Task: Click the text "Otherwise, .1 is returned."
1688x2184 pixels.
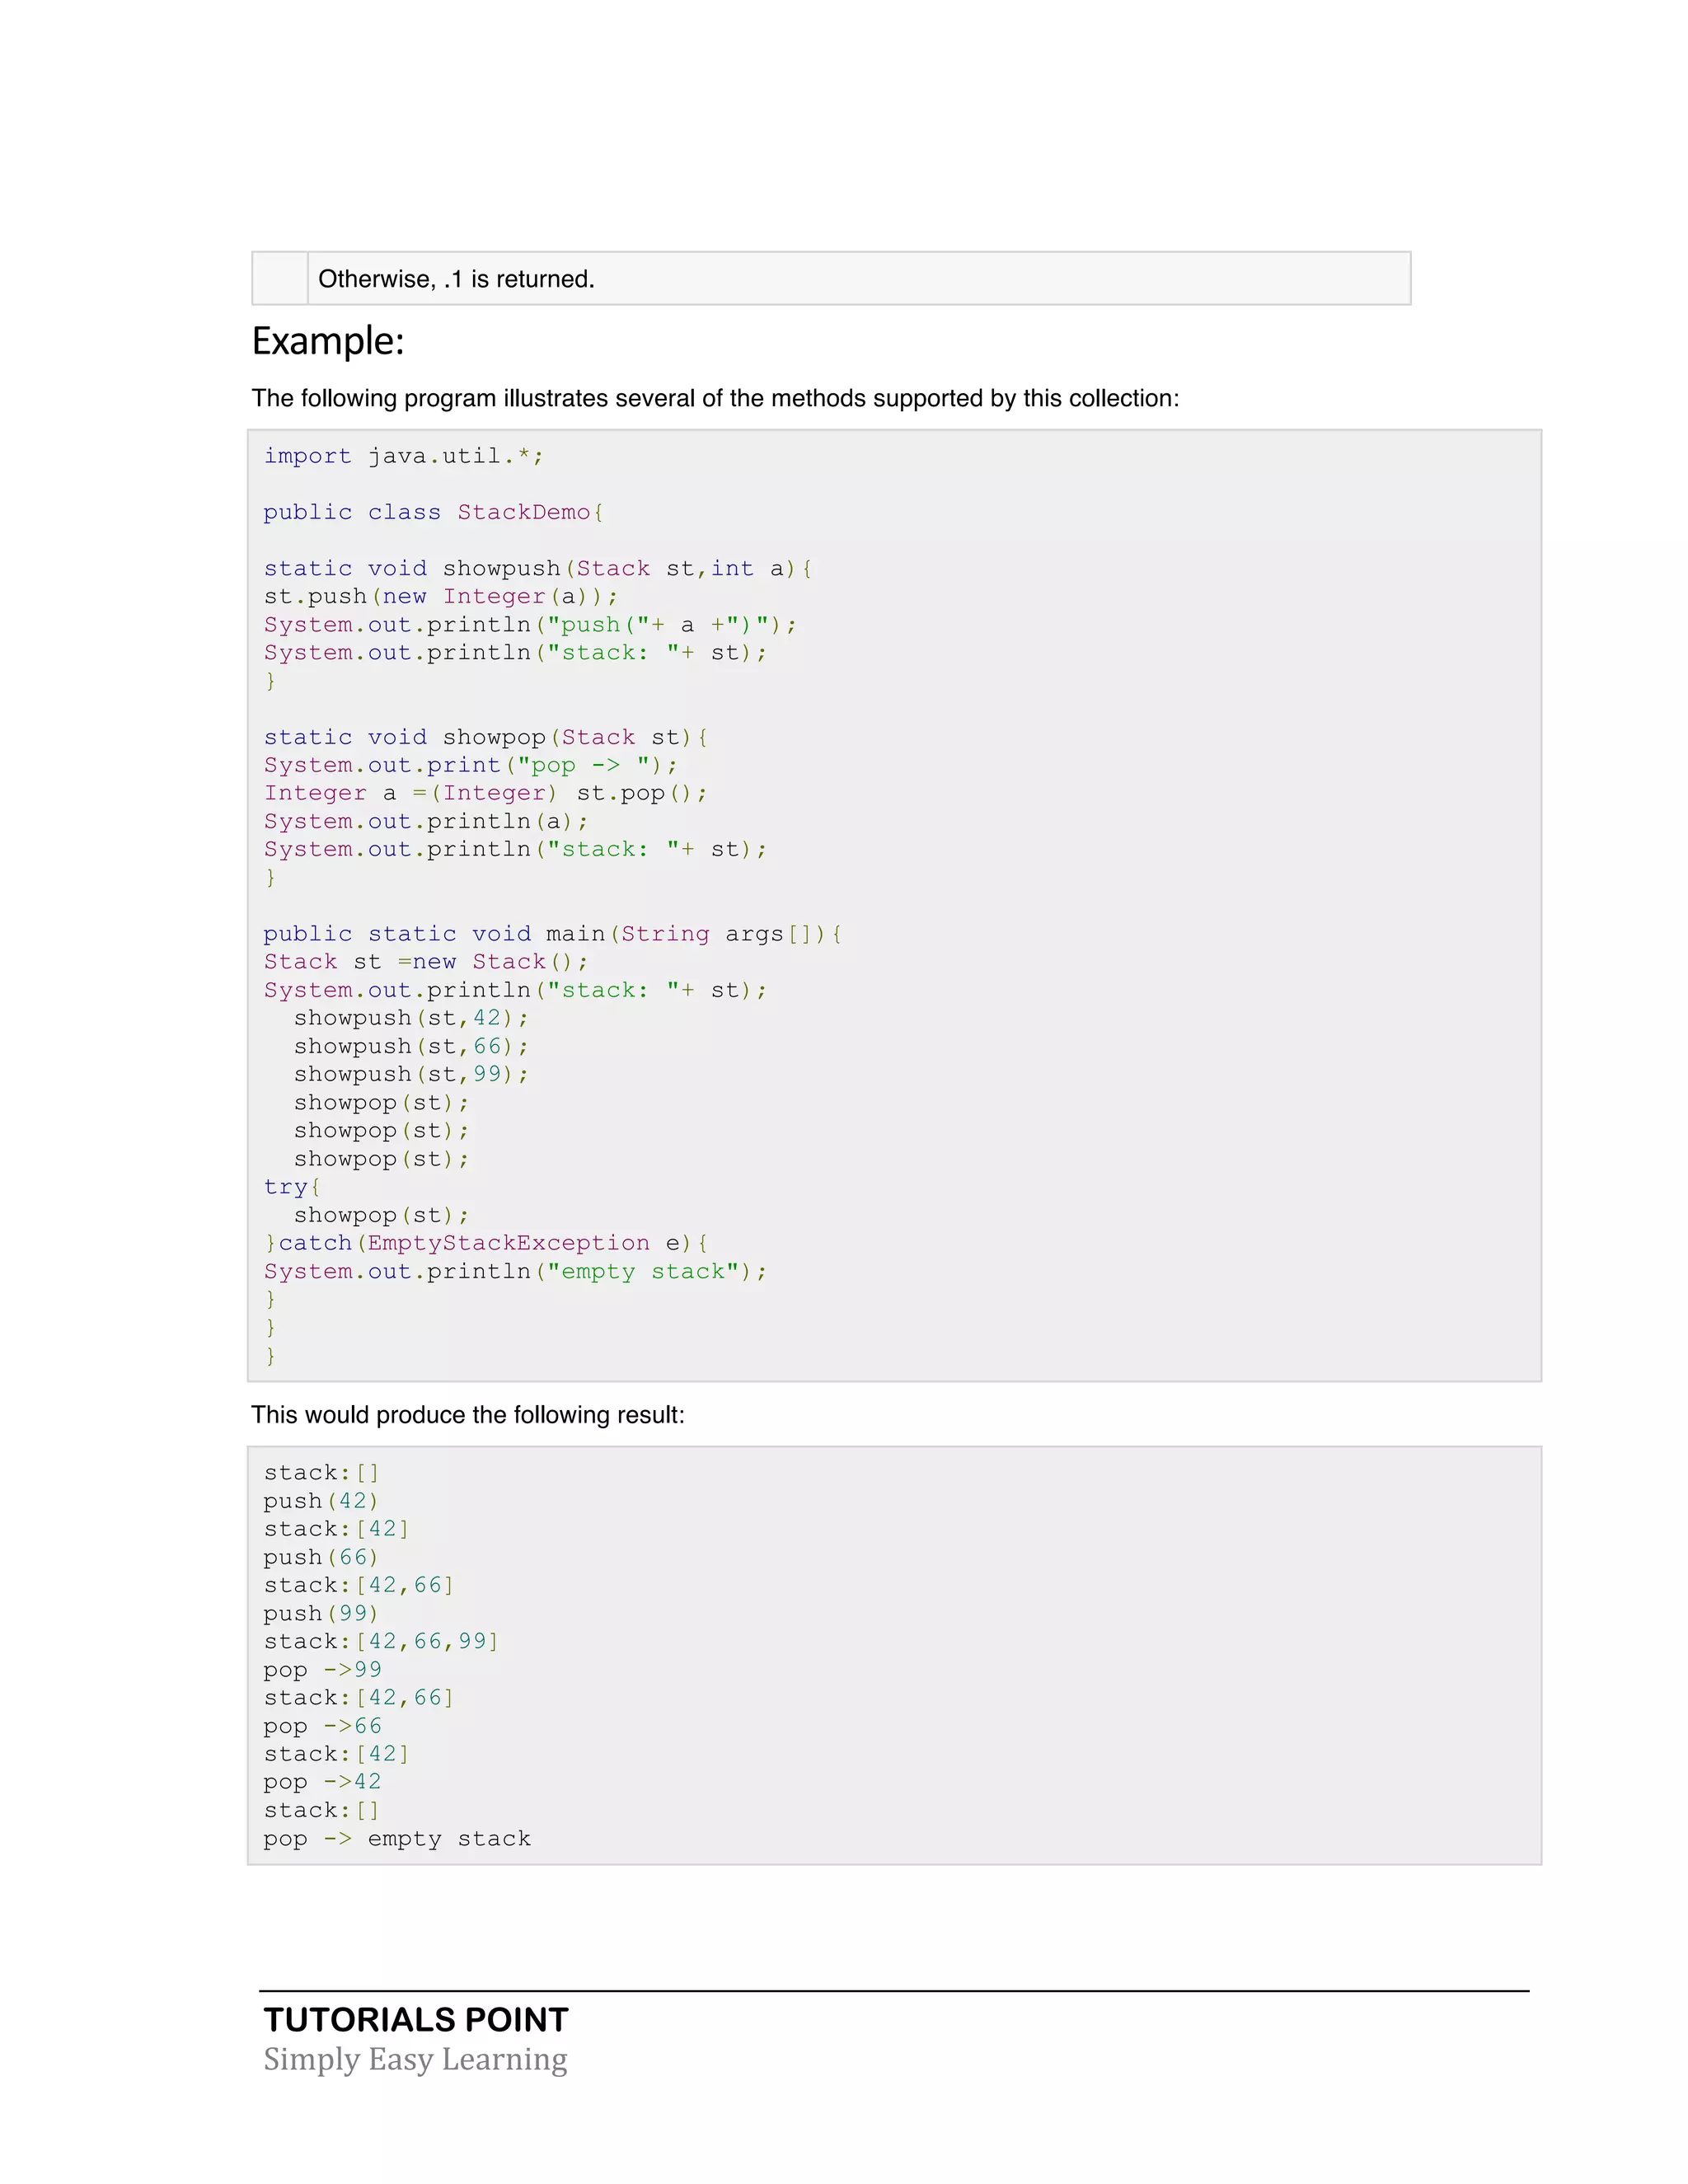Action: 456,279
